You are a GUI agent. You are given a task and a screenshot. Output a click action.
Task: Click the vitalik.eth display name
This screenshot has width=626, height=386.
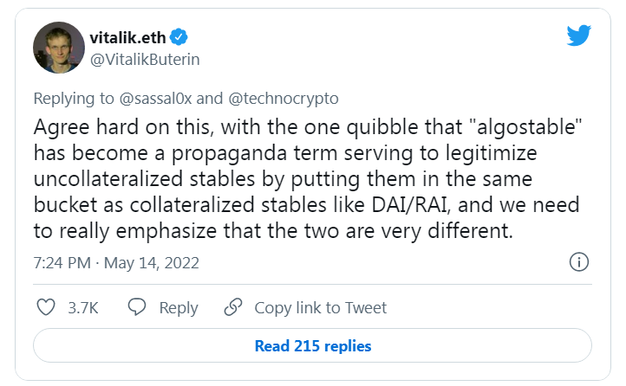[129, 37]
